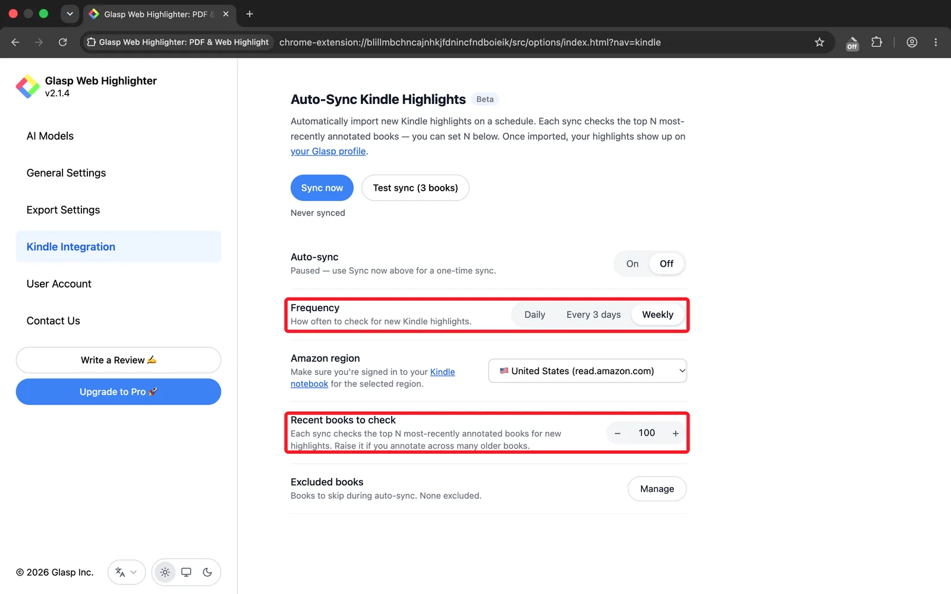Click the browser forward arrow
This screenshot has height=594, width=951.
39,42
